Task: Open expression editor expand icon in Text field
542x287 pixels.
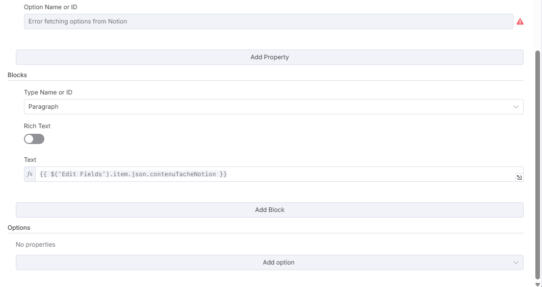Action: click(x=519, y=178)
